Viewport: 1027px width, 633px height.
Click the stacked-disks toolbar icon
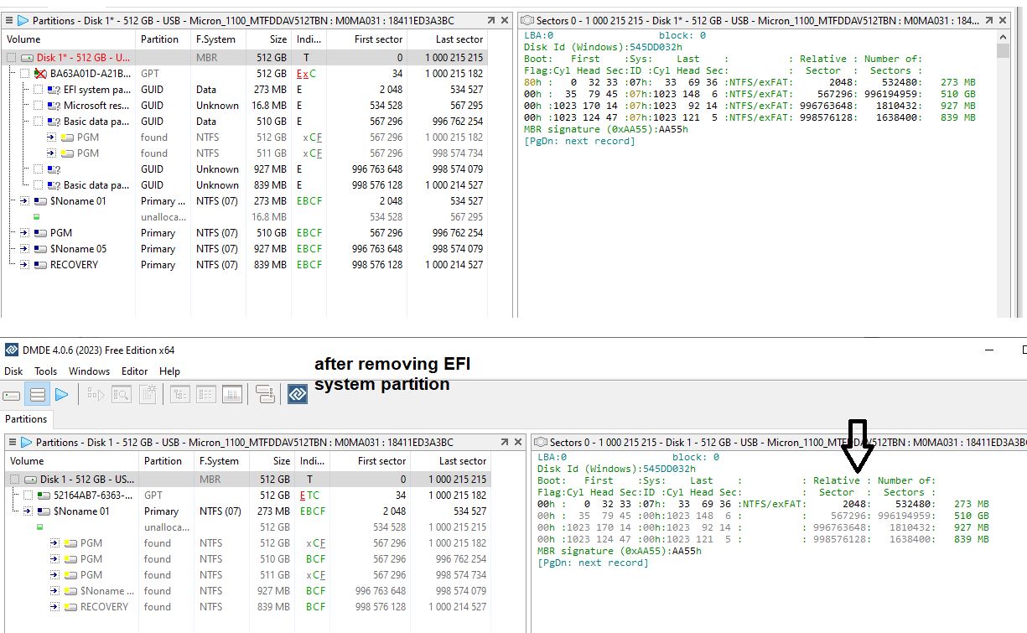pos(265,394)
